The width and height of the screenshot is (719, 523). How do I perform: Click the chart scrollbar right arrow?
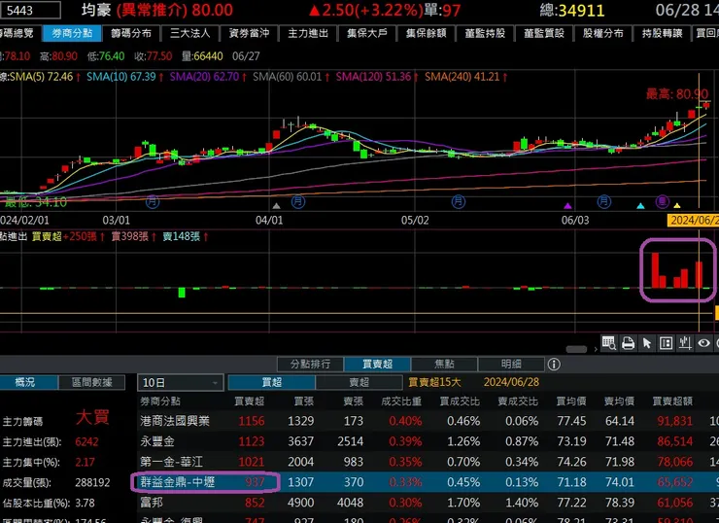coord(596,350)
